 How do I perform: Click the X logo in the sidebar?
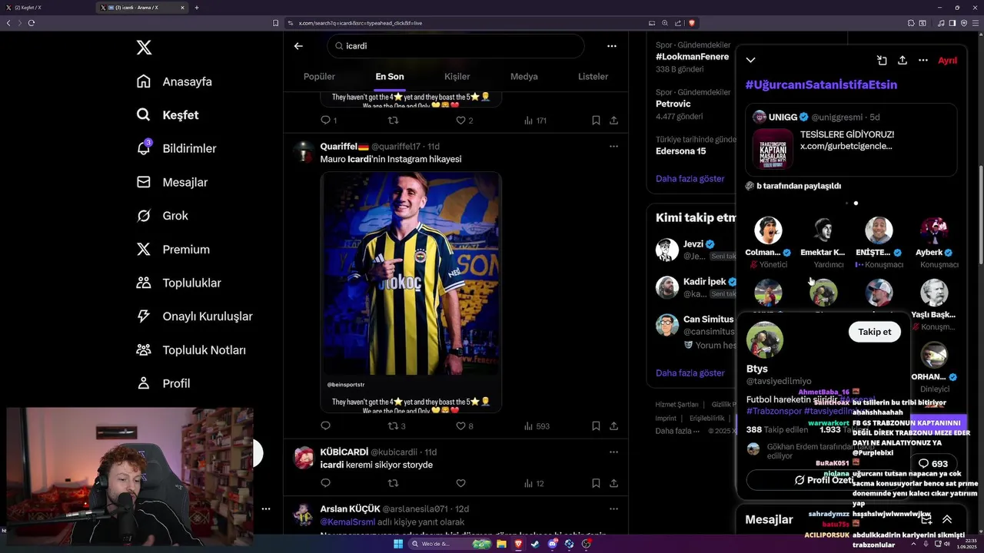(x=144, y=48)
